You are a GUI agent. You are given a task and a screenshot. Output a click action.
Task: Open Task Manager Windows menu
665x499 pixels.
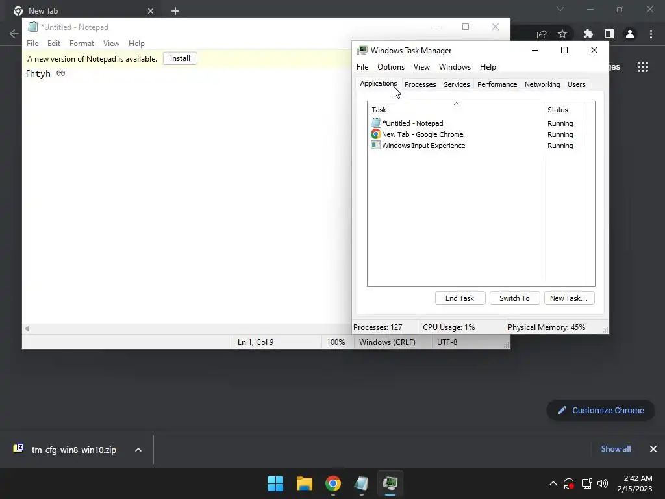point(455,67)
